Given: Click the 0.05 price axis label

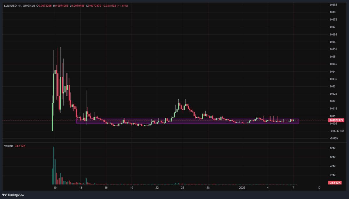Looking at the screenshot, I should click(332, 57).
